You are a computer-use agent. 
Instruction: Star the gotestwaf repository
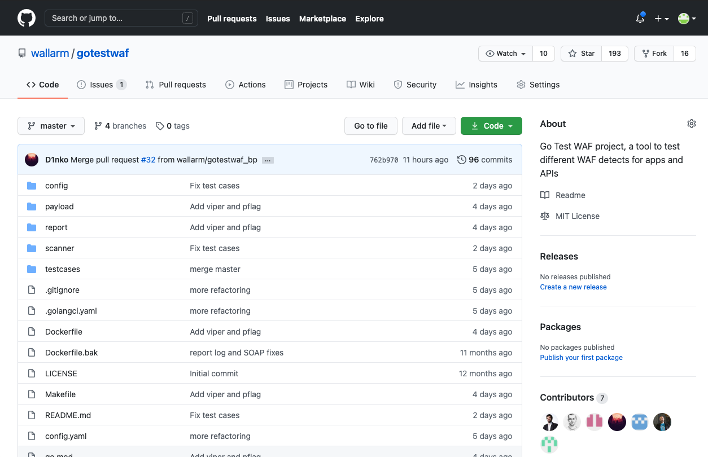tap(582, 54)
